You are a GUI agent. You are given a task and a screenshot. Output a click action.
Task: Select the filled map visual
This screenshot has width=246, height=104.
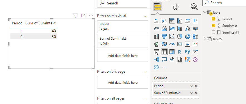click(164, 44)
